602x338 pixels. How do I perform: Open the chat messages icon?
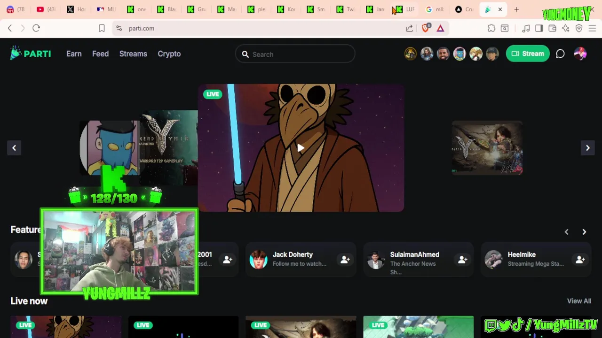(x=560, y=54)
